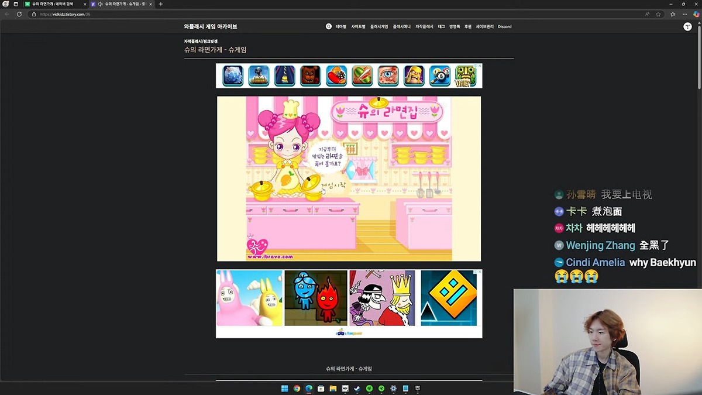Open the Clash of Clans barbarian icon
Image resolution: width=702 pixels, height=395 pixels.
(x=414, y=75)
